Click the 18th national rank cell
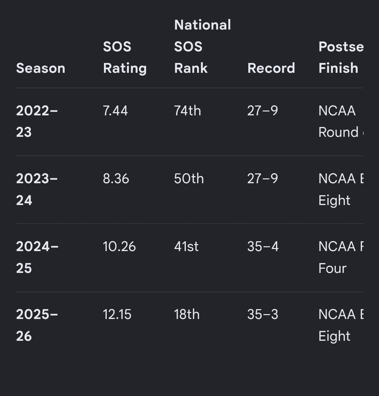Viewport: 379px width, 396px height. pyautogui.click(x=187, y=314)
